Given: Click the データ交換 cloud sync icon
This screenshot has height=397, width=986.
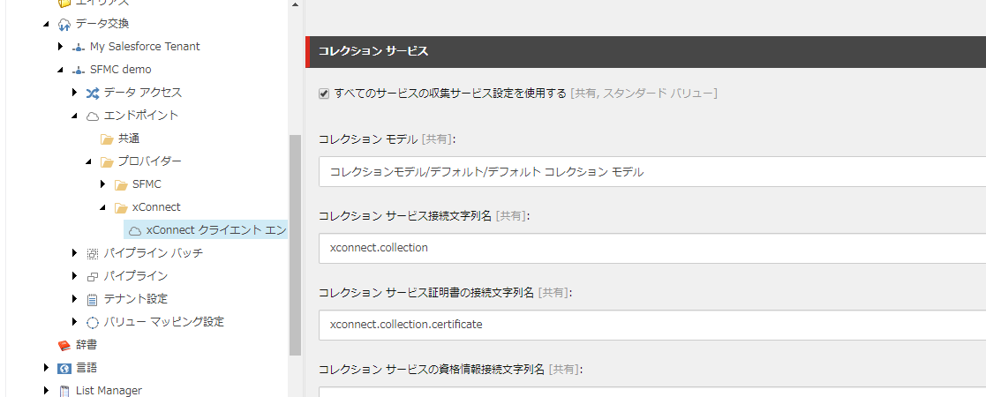Looking at the screenshot, I should click(64, 24).
